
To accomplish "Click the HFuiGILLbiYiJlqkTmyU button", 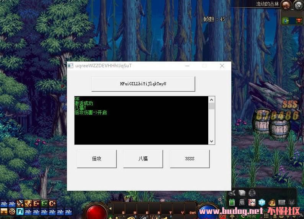I will 143,84.
